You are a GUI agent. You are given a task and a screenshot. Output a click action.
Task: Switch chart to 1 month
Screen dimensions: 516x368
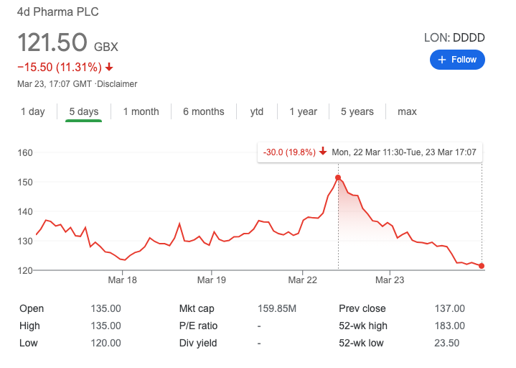(x=141, y=111)
